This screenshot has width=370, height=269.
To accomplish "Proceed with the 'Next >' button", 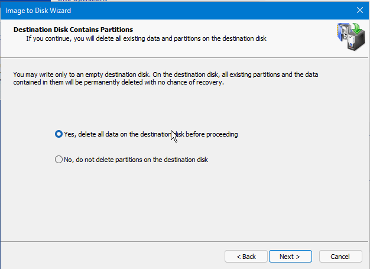I will click(x=290, y=257).
